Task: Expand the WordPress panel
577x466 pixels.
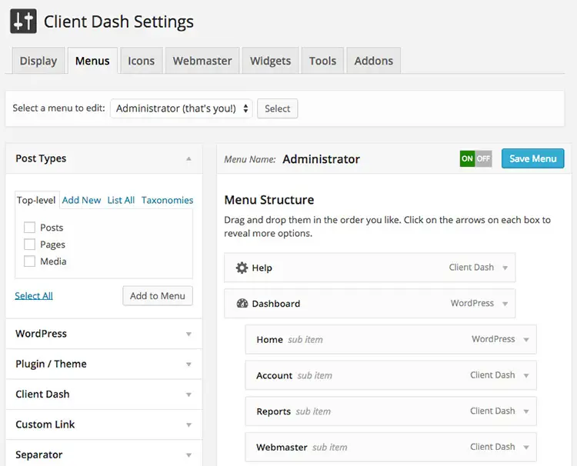Action: pos(188,334)
